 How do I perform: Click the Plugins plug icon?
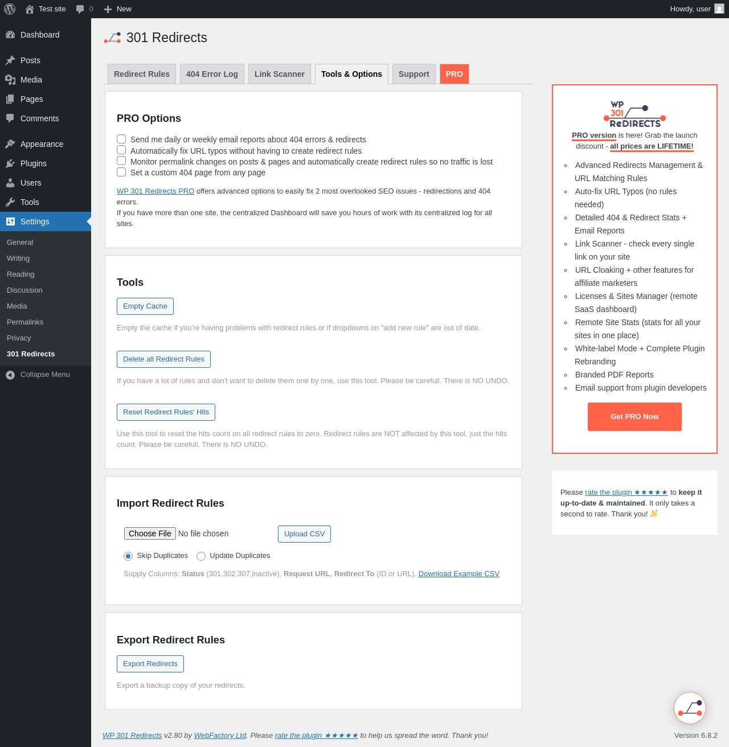click(10, 163)
